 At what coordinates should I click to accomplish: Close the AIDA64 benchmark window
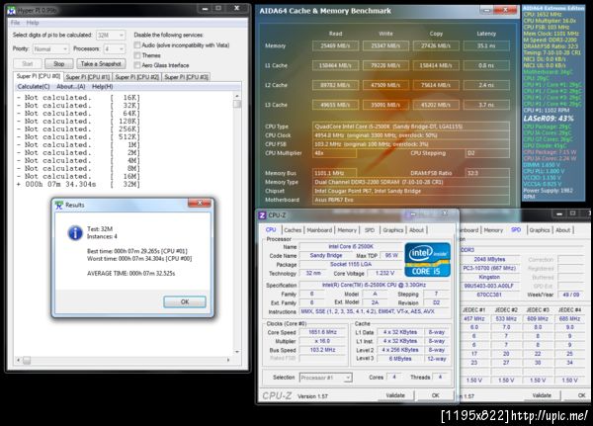[505, 10]
